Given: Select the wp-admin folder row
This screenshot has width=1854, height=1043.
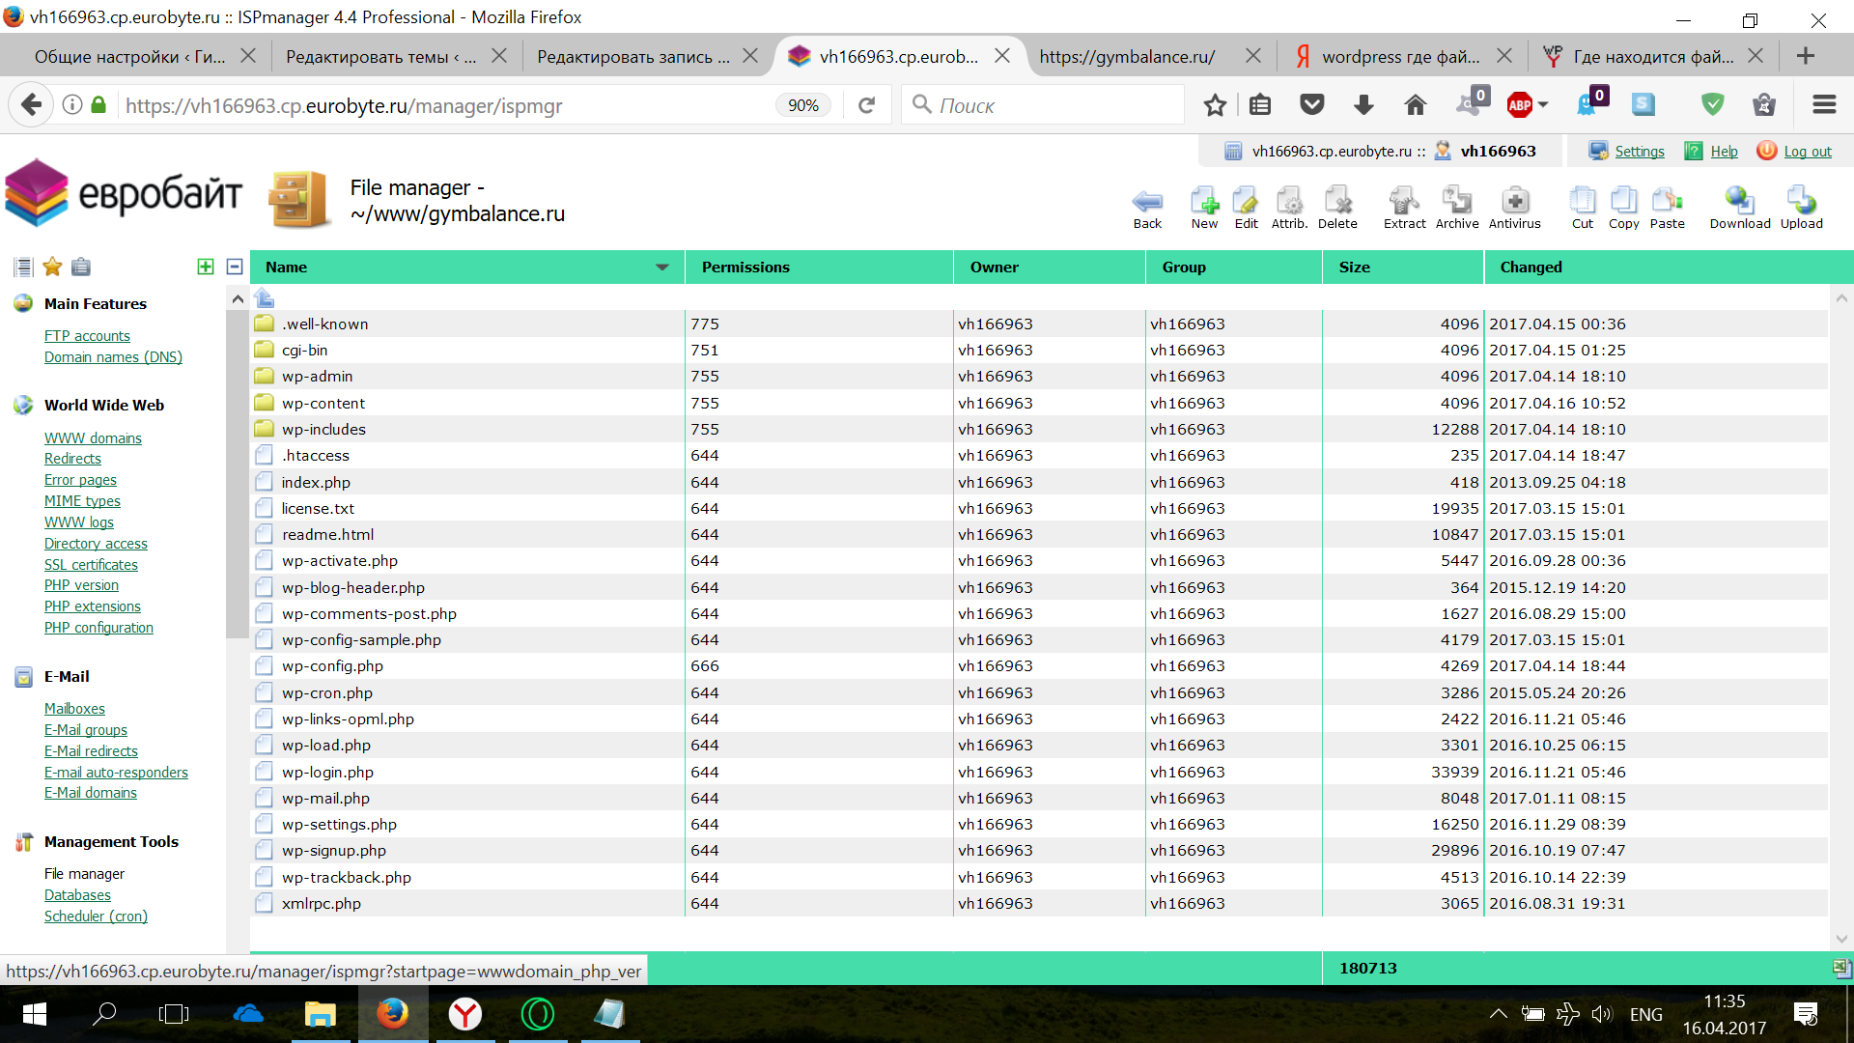Looking at the screenshot, I should click(x=1039, y=377).
